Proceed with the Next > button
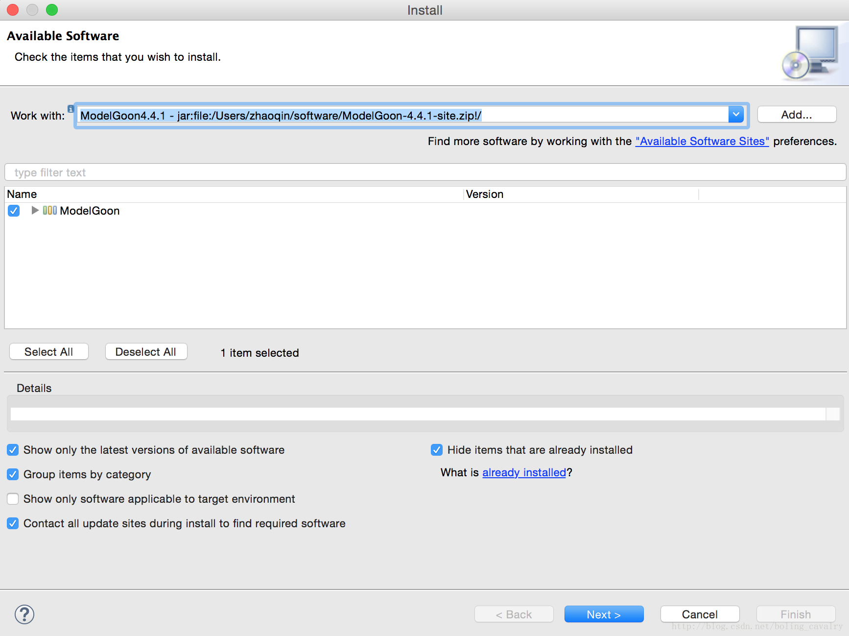The image size is (849, 636). [x=604, y=614]
